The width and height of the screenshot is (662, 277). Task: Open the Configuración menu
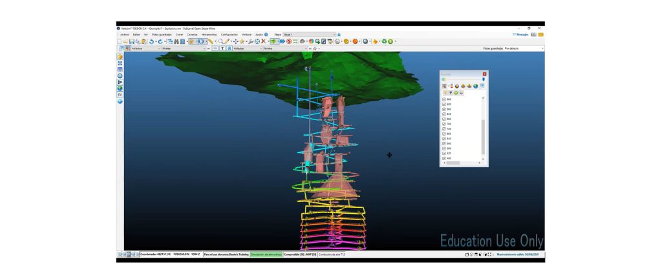click(x=229, y=34)
